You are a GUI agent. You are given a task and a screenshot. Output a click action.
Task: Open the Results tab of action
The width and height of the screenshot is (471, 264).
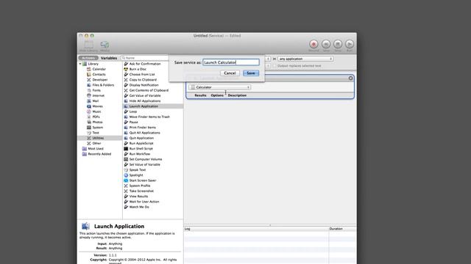coord(200,95)
